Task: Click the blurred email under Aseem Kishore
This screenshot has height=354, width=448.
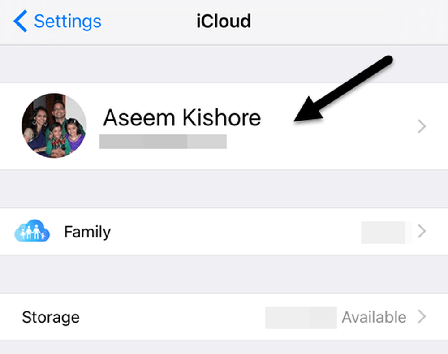Action: pyautogui.click(x=163, y=142)
